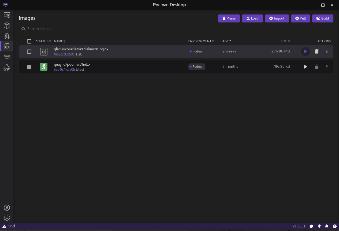
Task: Open the Pods view in sidebar
Action: [x=7, y=36]
